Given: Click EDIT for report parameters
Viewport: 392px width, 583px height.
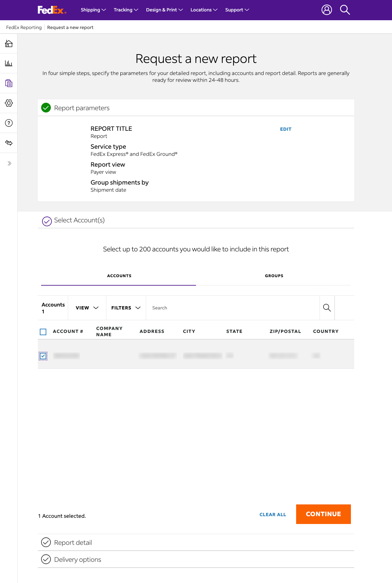Looking at the screenshot, I should (x=286, y=129).
